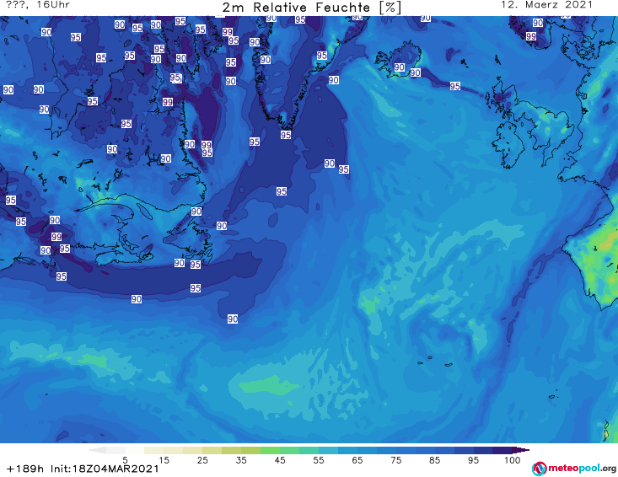Click the date '12. Maerz 2021'
Viewport: 618px width, 477px height.
point(546,5)
